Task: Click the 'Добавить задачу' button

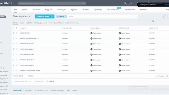Action: pyautogui.click(x=43, y=16)
